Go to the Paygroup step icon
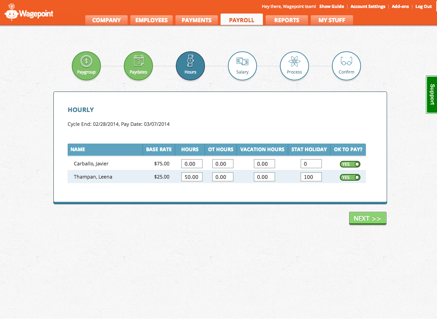 pos(86,66)
